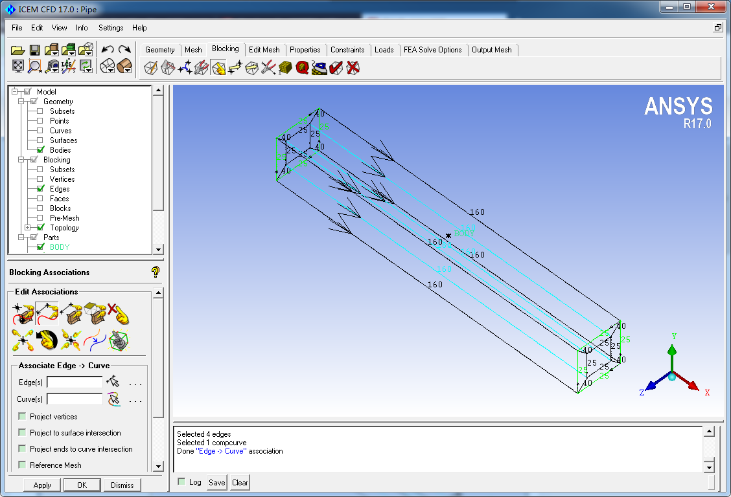Choose Associate Edge to Curve option
731x497 pixels.
[47, 314]
